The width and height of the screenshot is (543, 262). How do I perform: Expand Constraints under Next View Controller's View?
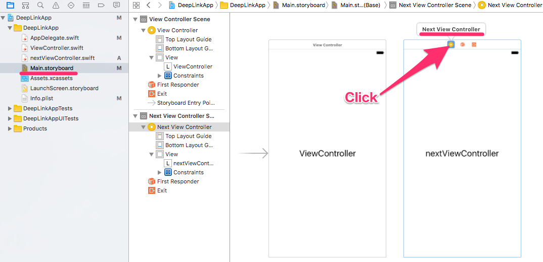[160, 172]
